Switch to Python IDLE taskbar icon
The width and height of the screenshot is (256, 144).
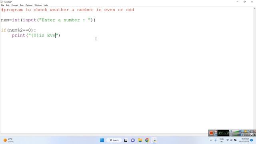(154, 140)
